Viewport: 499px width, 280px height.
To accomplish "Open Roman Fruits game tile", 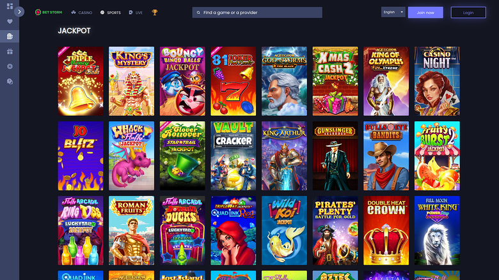I will pyautogui.click(x=131, y=230).
